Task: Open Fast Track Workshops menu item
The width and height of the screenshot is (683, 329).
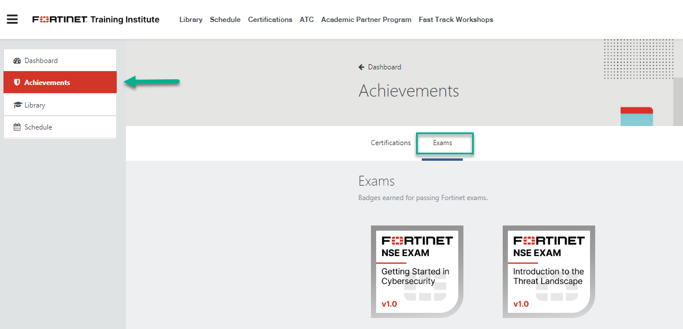Action: [456, 20]
